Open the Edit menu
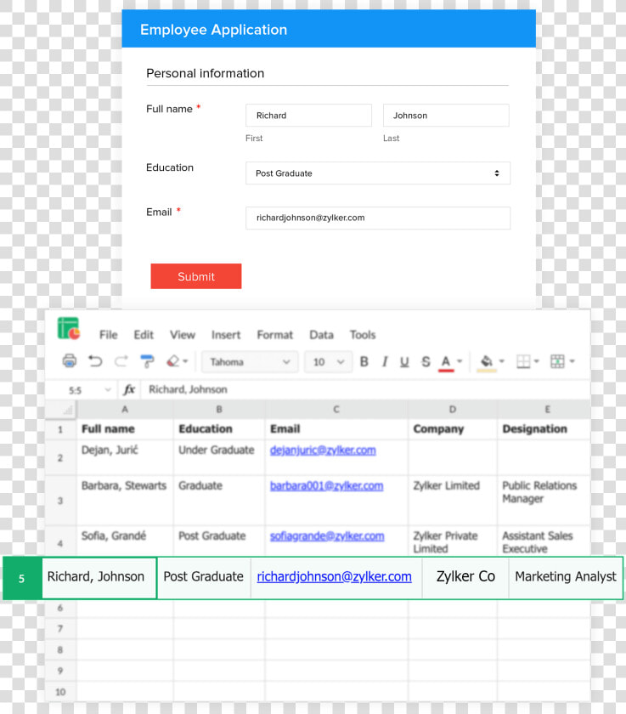 pyautogui.click(x=144, y=335)
